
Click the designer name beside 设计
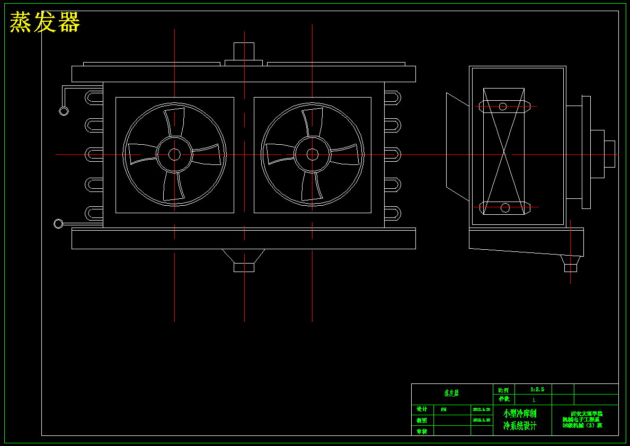443,410
